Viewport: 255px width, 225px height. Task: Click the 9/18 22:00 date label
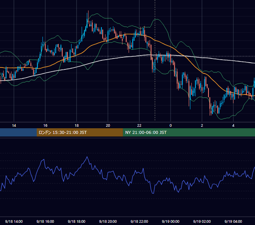tap(139, 221)
